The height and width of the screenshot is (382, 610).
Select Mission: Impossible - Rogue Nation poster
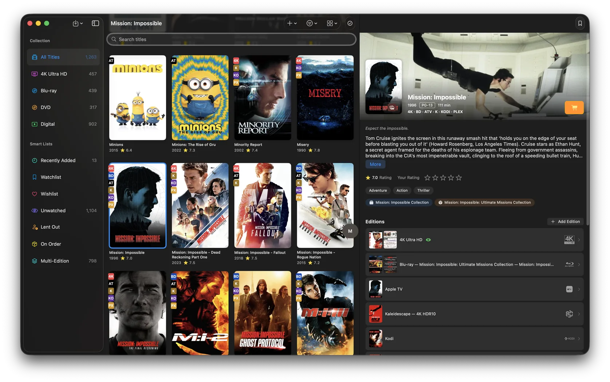[325, 205]
